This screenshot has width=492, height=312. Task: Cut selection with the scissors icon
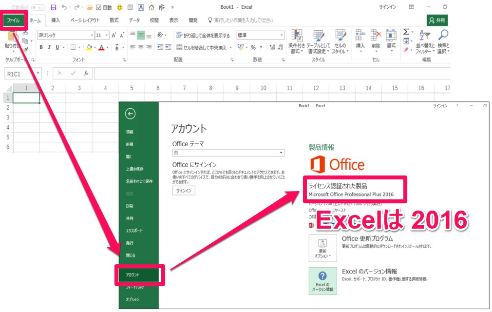(x=25, y=33)
